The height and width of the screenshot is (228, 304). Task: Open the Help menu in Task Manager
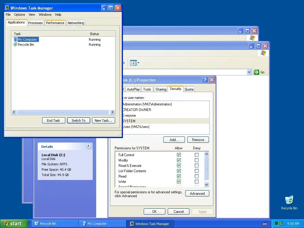click(x=58, y=15)
